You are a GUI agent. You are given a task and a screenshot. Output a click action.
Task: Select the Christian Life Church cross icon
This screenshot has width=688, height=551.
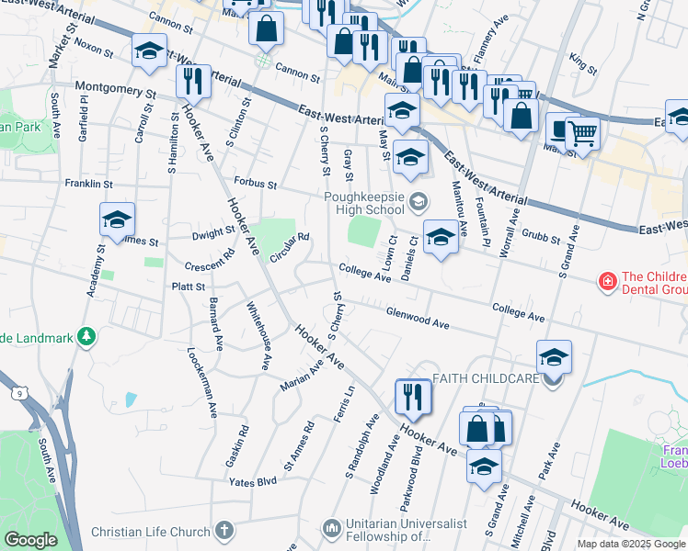(x=224, y=531)
